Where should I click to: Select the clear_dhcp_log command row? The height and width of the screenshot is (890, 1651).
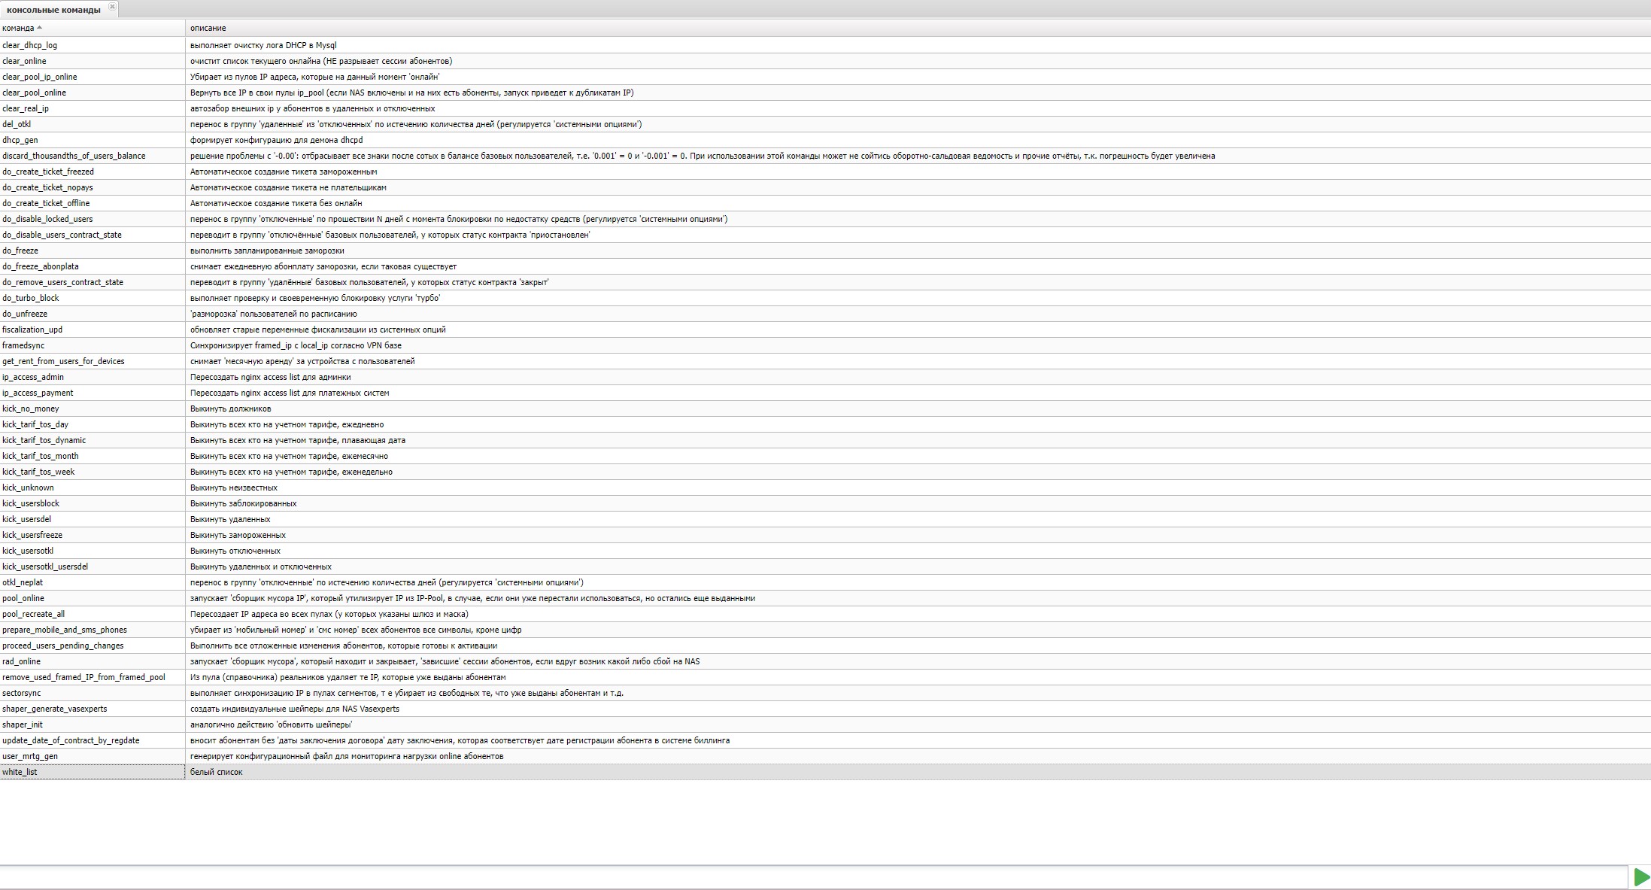click(30, 45)
